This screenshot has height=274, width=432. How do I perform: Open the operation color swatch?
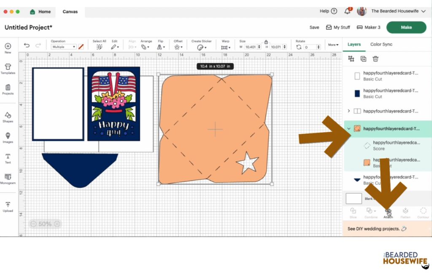click(x=81, y=47)
